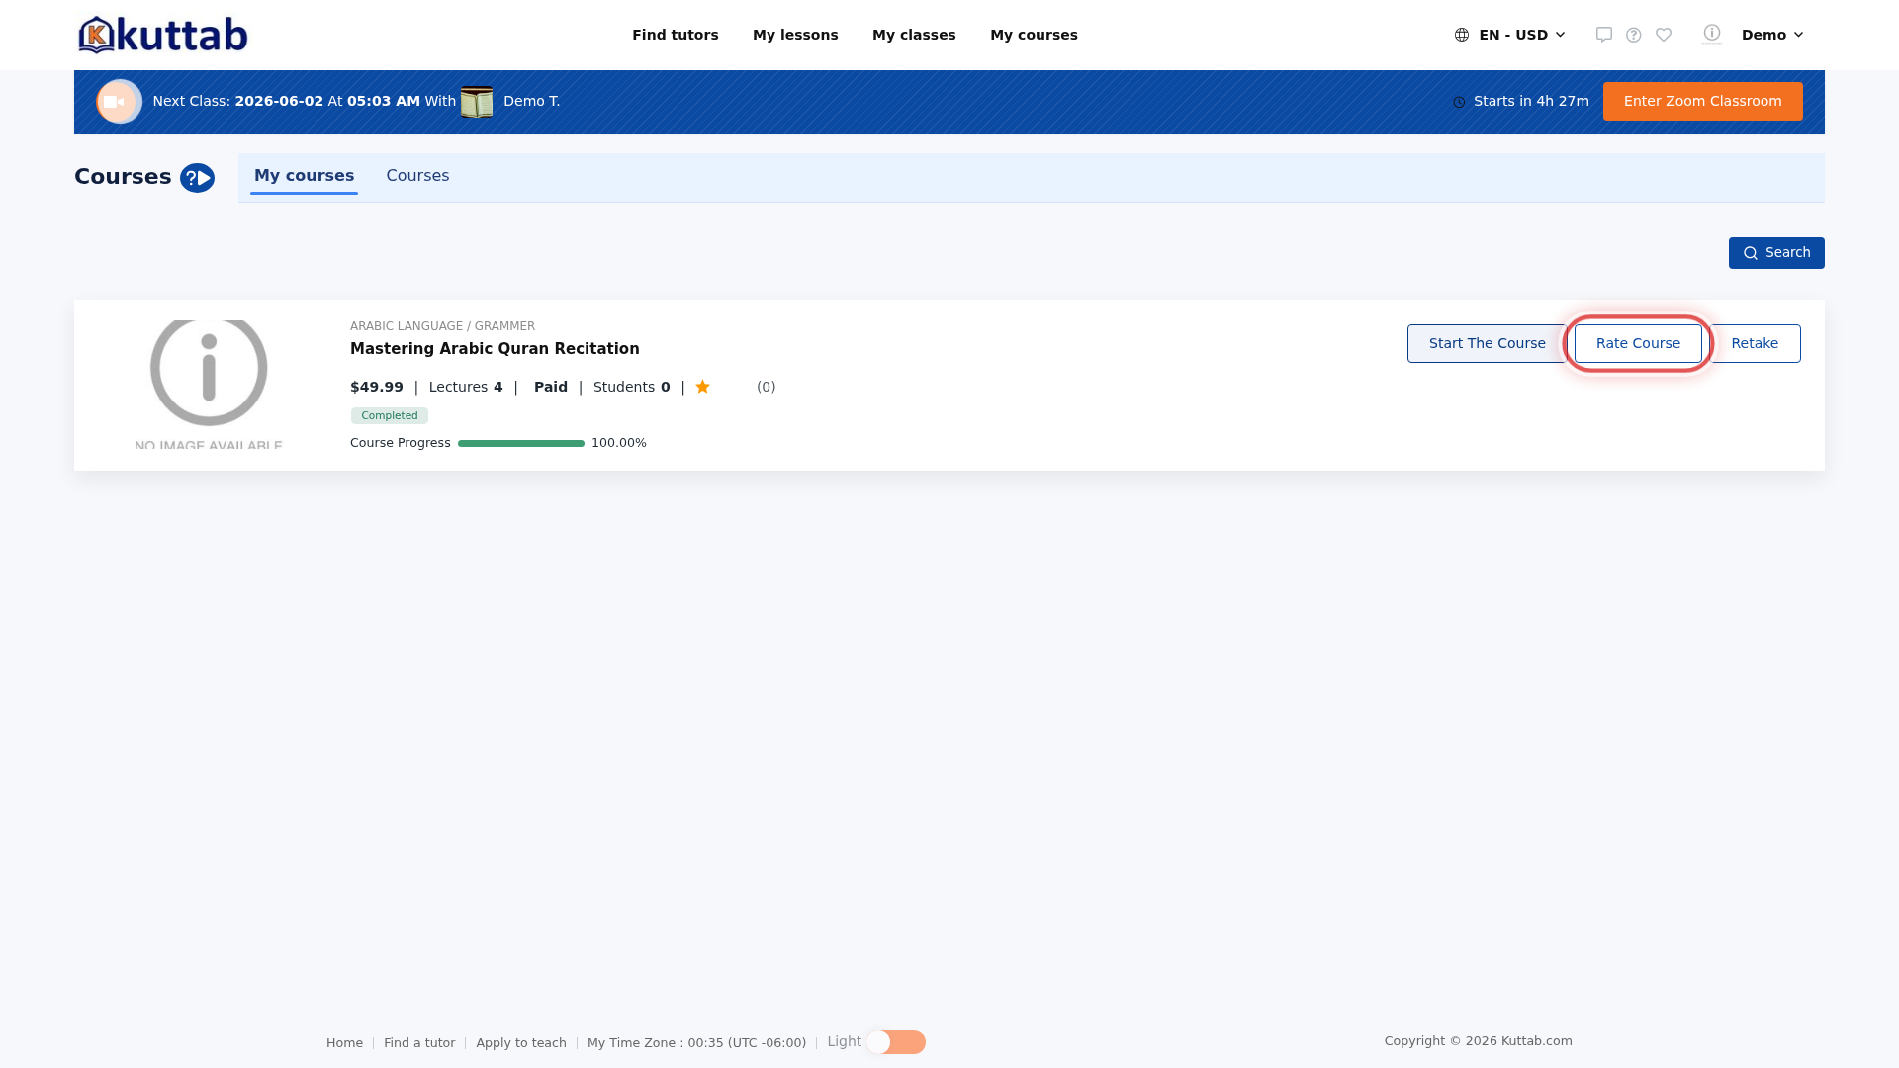Expand the EN - USD dropdown
This screenshot has width=1899, height=1068.
click(x=1511, y=35)
